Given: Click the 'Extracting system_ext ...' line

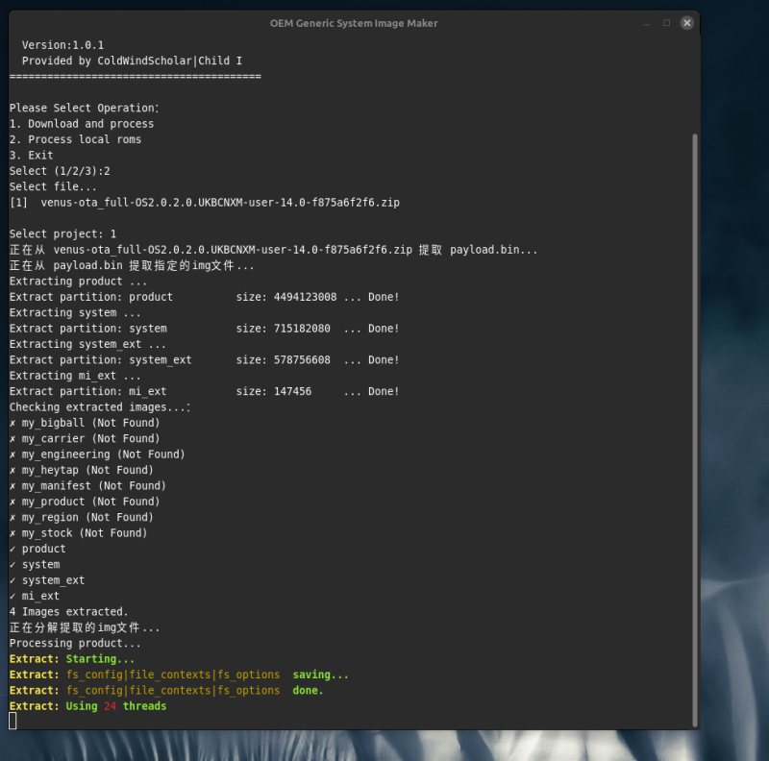Looking at the screenshot, I should [87, 344].
